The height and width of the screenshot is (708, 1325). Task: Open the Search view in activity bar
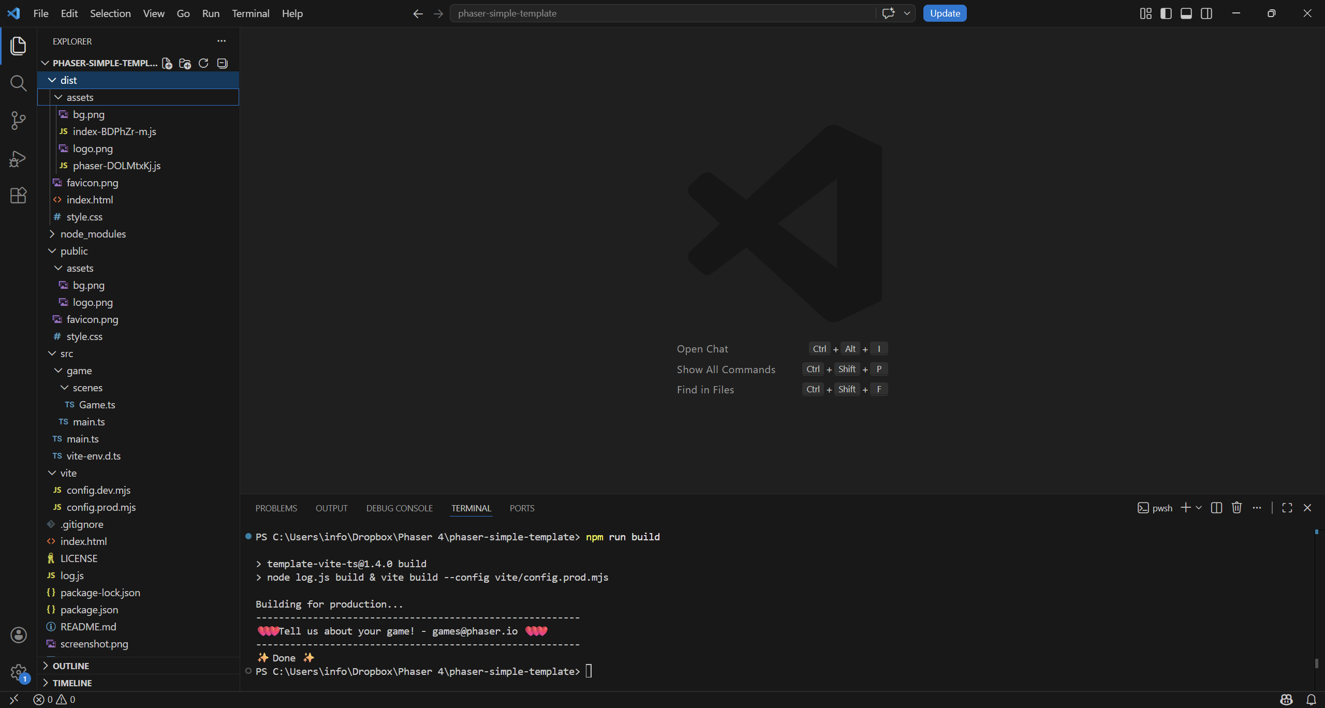[x=18, y=83]
